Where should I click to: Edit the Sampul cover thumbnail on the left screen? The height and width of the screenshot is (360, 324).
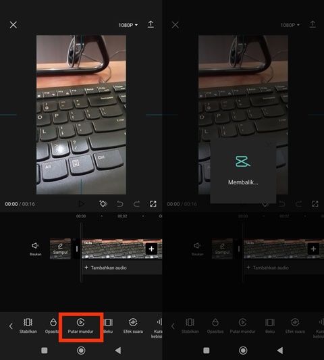pyautogui.click(x=60, y=249)
